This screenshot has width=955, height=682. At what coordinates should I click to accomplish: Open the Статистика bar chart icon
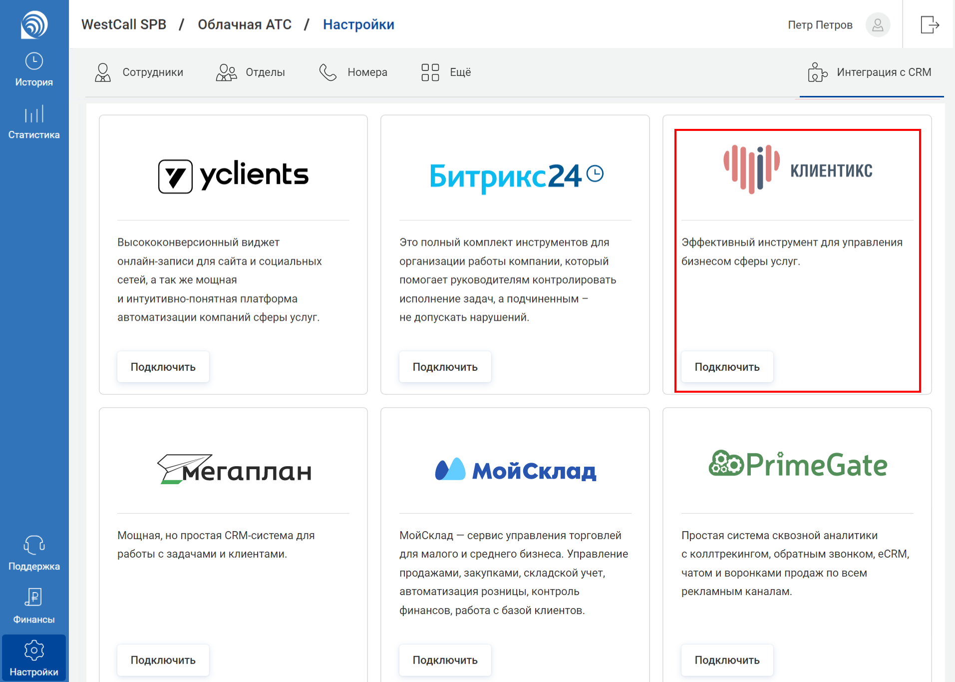(34, 114)
